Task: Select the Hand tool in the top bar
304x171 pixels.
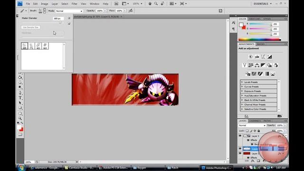Action: [x=150, y=3]
